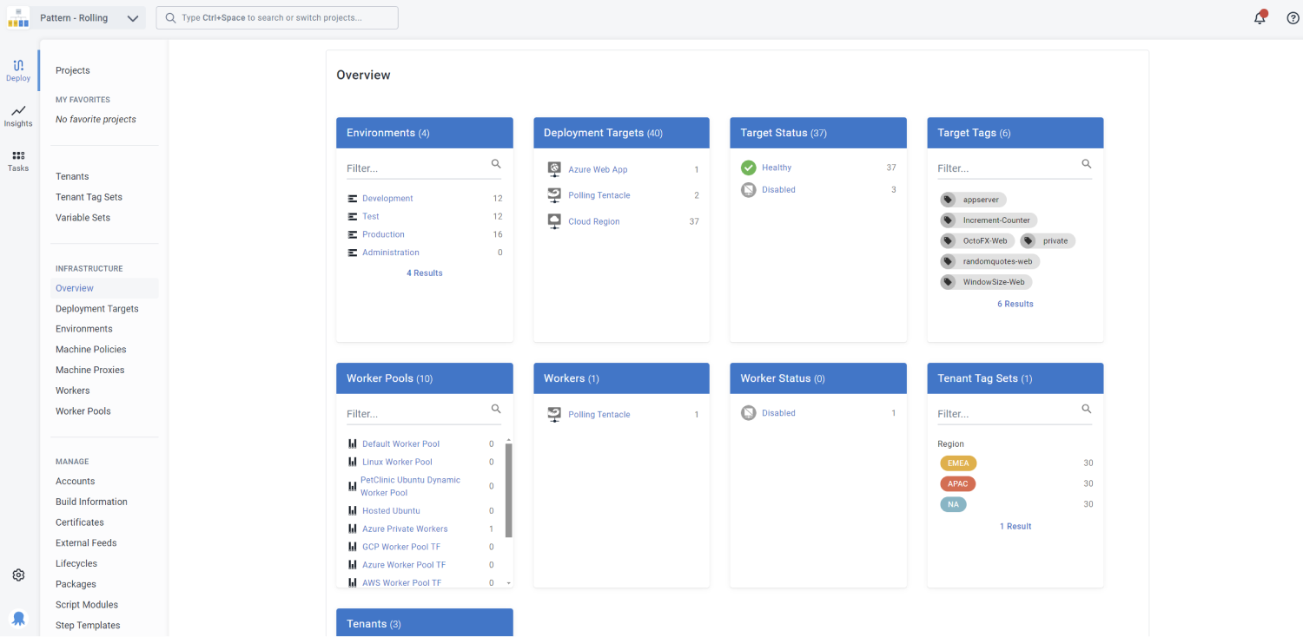Click the magnifier icon in Target Tags filter
Viewport: 1303px width, 637px height.
pos(1086,163)
